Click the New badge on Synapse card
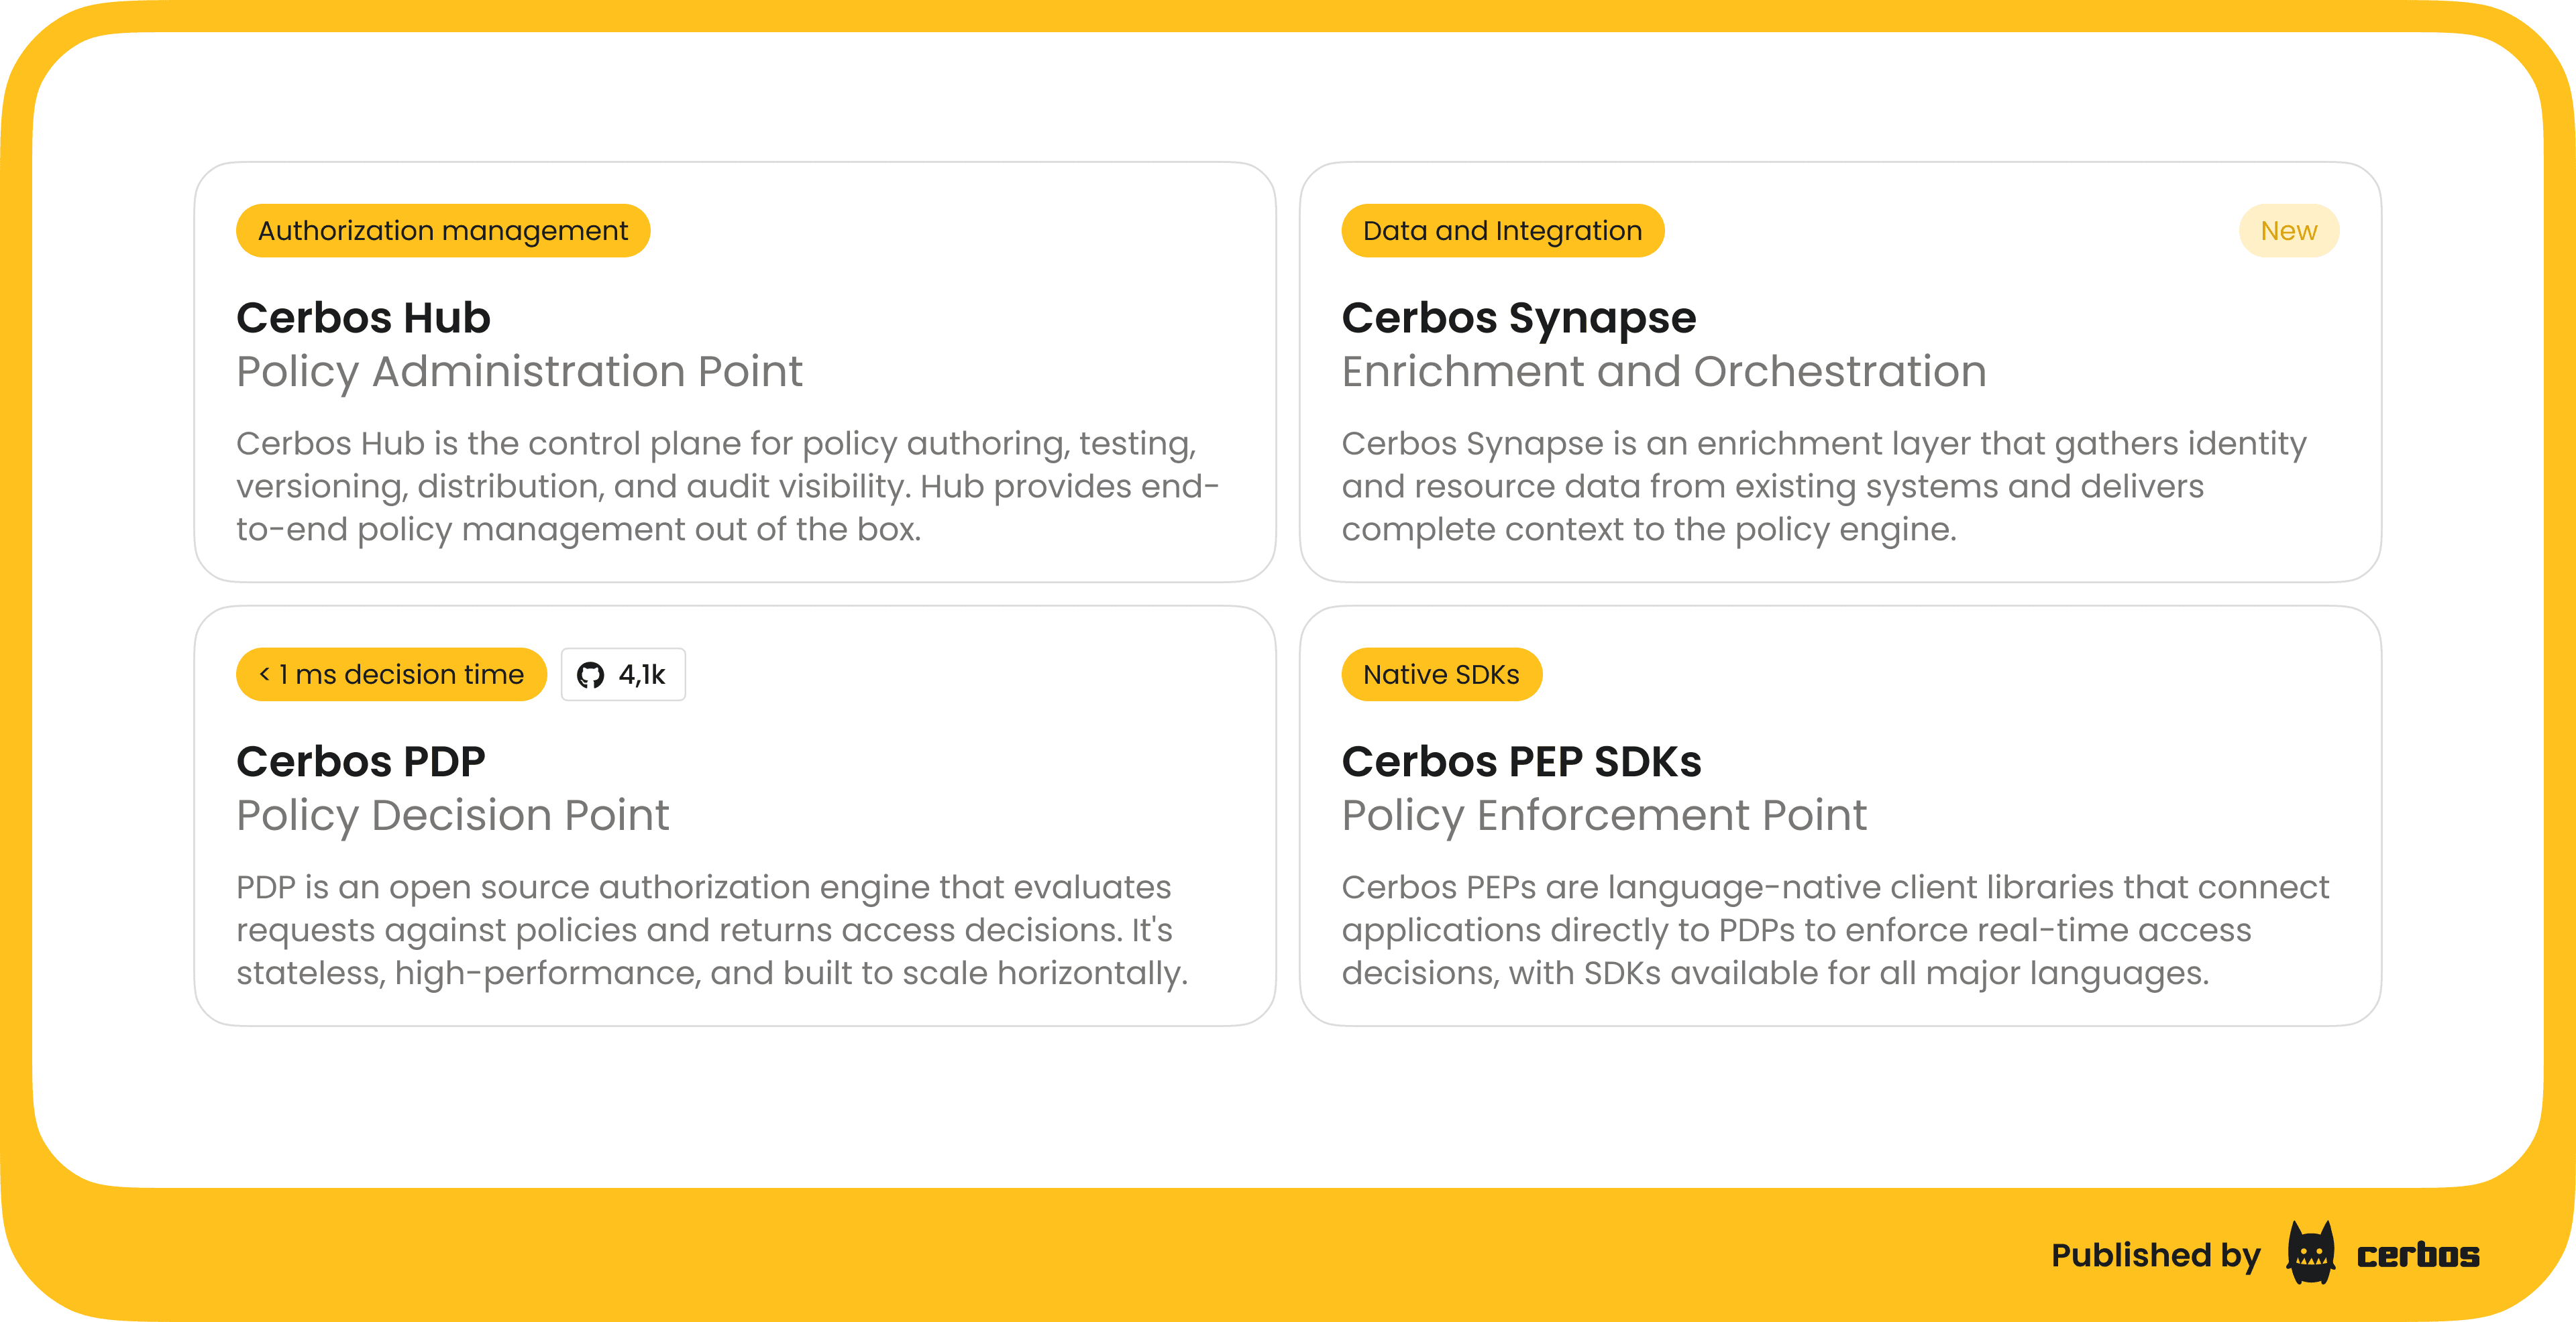This screenshot has height=1322, width=2576. 2288,231
